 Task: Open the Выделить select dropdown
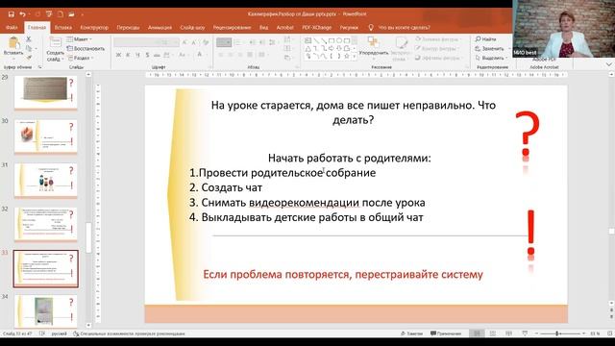pos(491,58)
